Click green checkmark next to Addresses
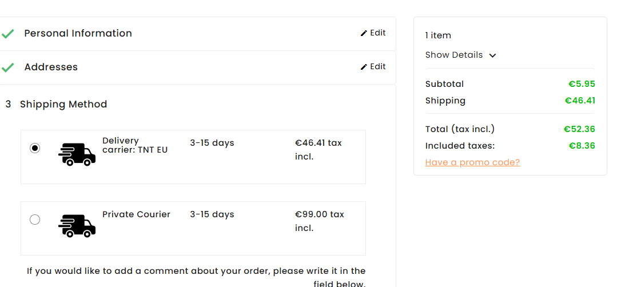This screenshot has height=287, width=625. (x=8, y=67)
